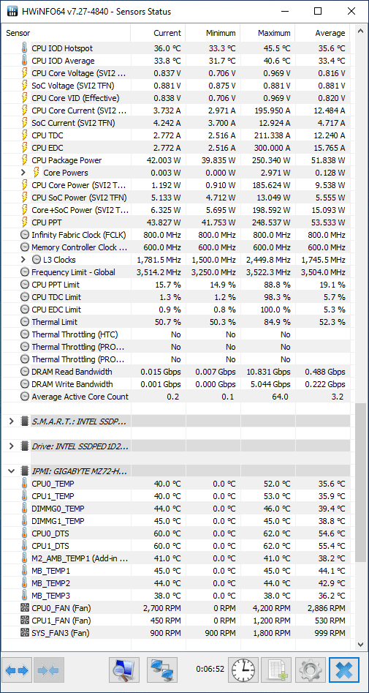
Task: Reset the elapsed time clock icon
Action: click(243, 670)
